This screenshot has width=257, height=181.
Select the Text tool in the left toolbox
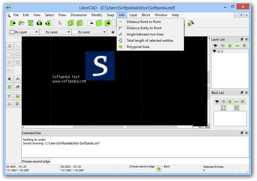pos(10,79)
